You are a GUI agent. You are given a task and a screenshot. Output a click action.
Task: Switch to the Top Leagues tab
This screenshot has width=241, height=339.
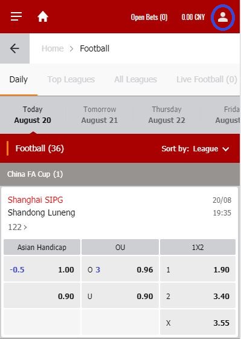click(71, 79)
